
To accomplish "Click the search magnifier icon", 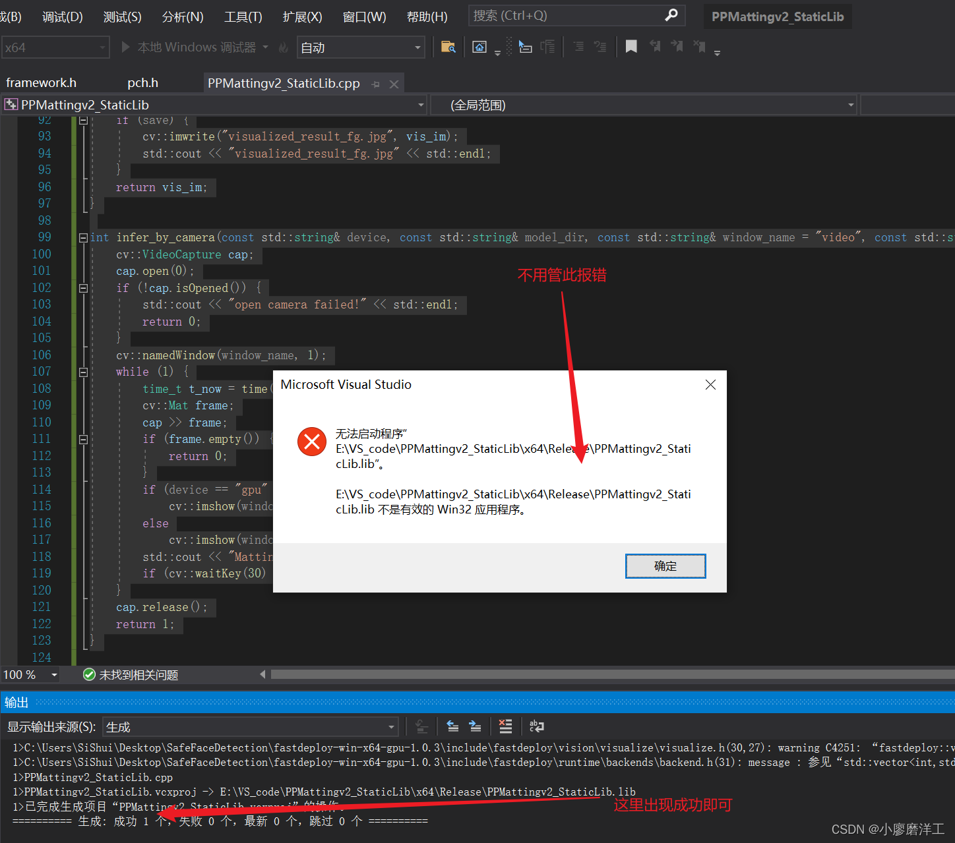I will pyautogui.click(x=671, y=15).
